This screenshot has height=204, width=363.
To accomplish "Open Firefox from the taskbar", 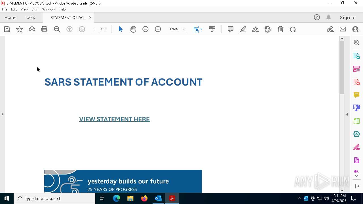I will [x=144, y=198].
